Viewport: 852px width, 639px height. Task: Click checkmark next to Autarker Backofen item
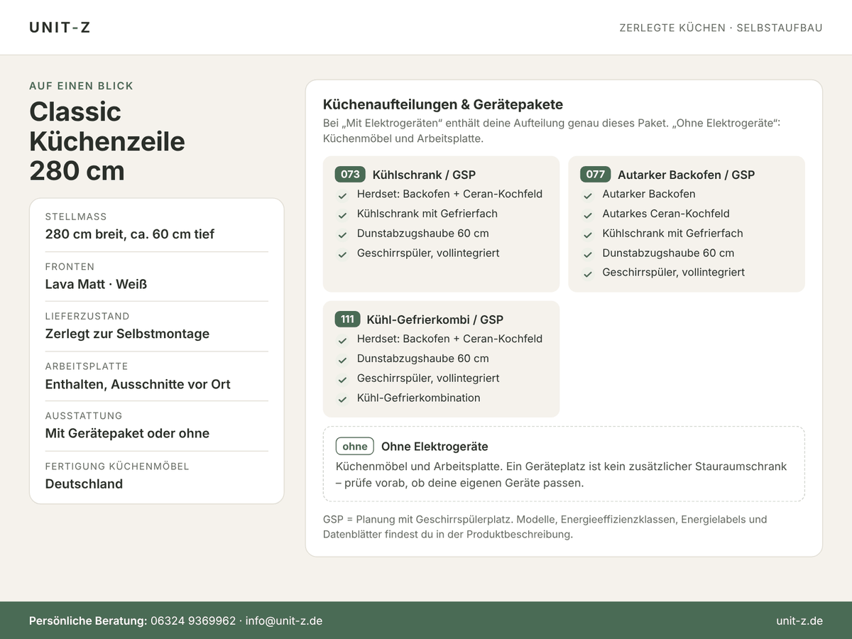588,195
